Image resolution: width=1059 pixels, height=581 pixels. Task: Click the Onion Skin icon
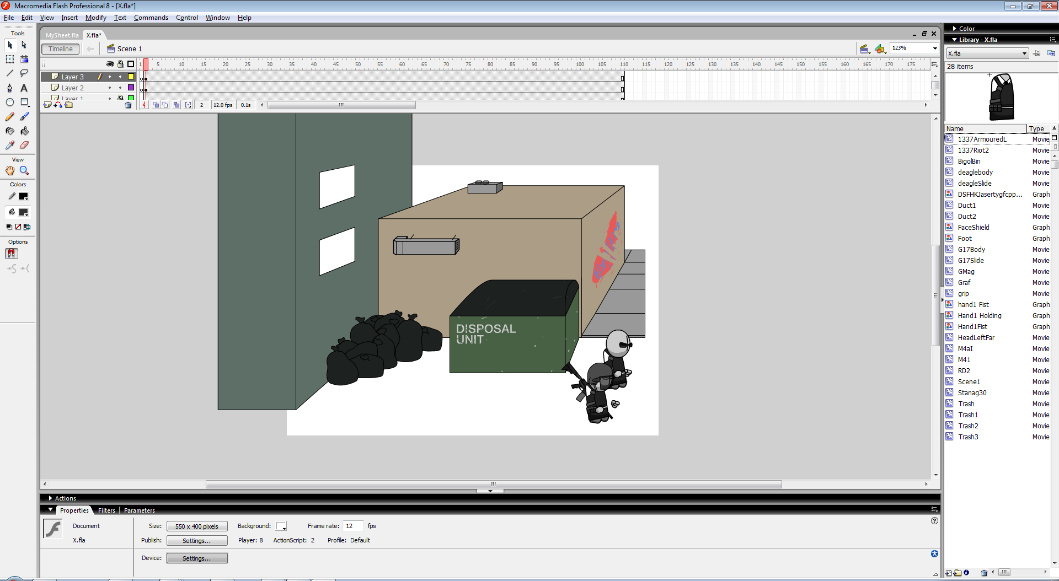156,105
